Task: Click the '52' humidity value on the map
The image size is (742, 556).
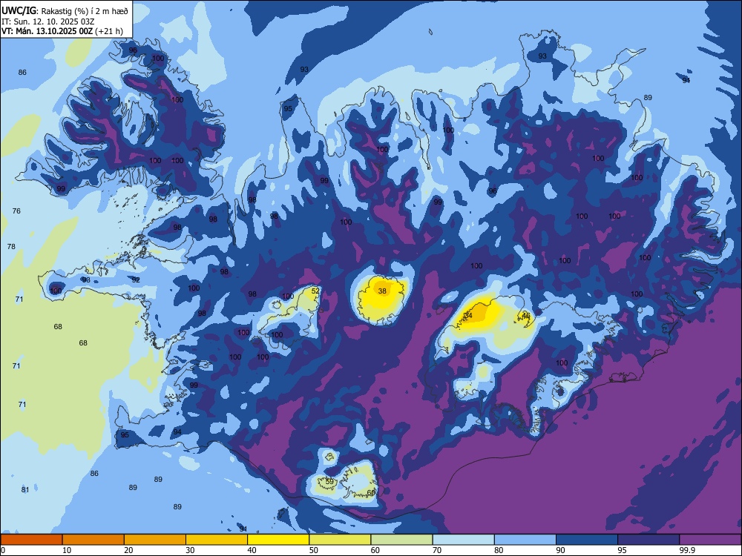Action: (x=315, y=291)
